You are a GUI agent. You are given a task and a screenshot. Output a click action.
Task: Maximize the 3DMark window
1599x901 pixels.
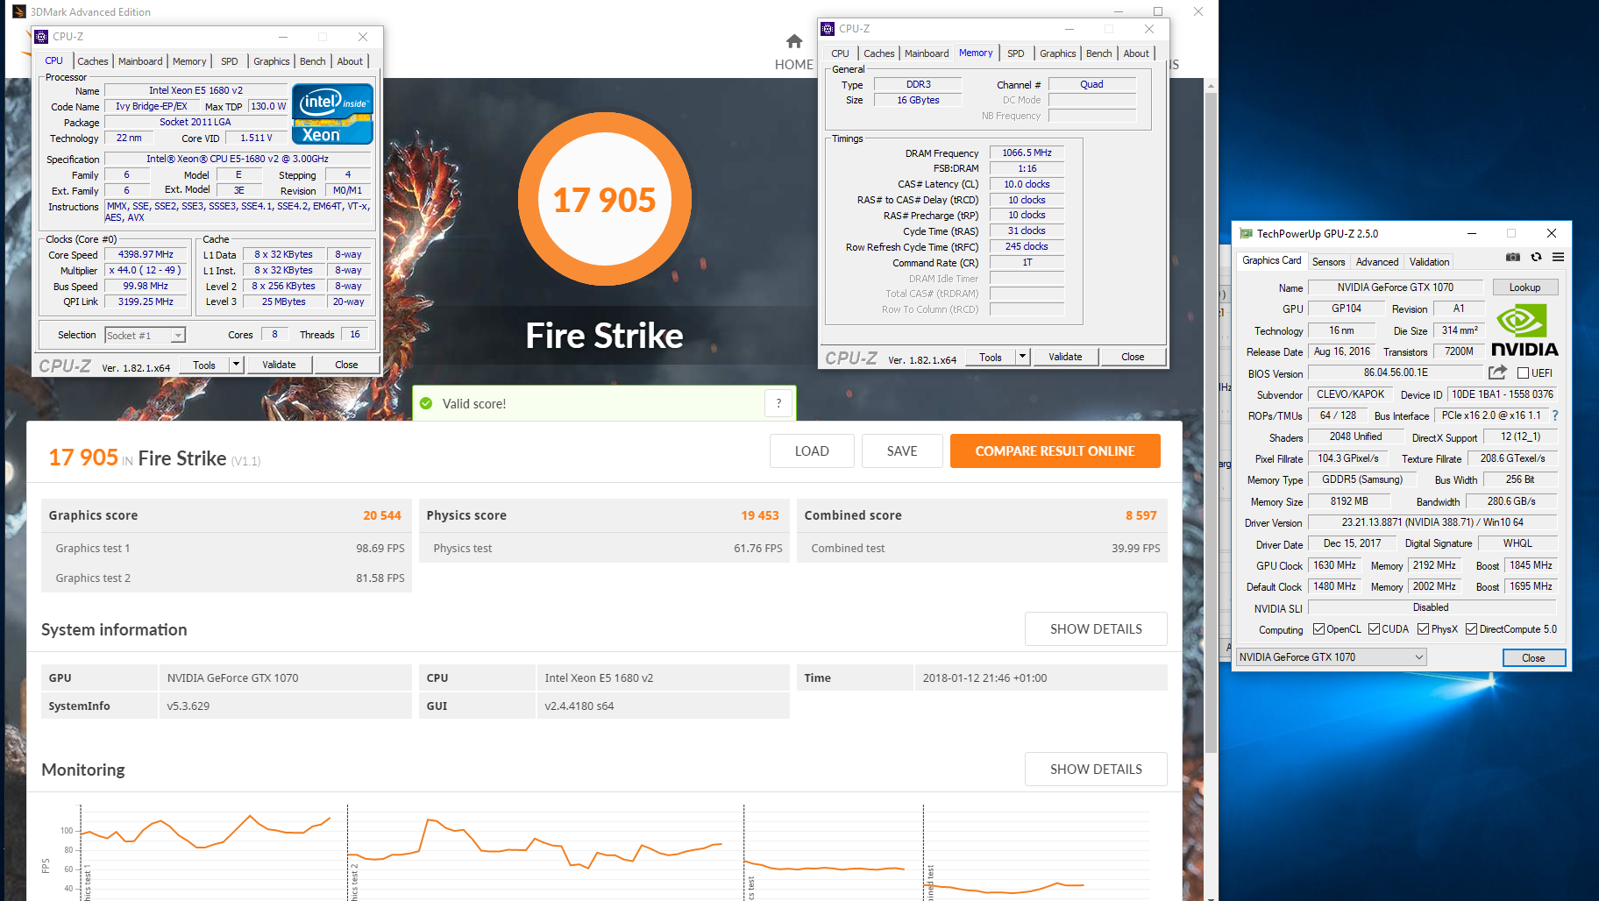1158,11
